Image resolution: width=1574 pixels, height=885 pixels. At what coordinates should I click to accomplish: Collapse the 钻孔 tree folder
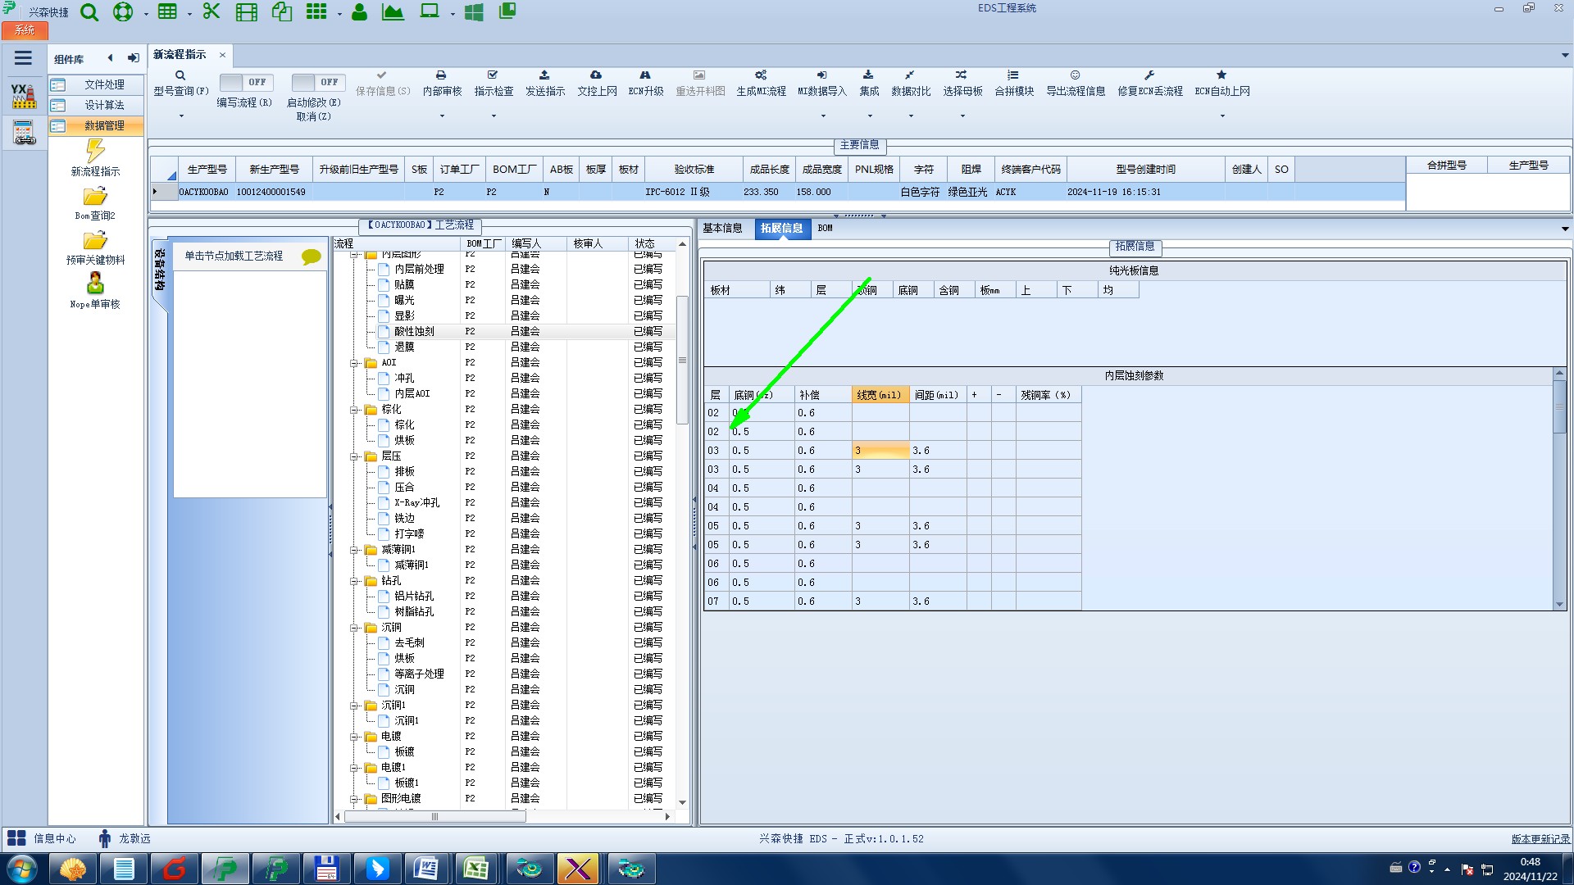click(x=354, y=581)
